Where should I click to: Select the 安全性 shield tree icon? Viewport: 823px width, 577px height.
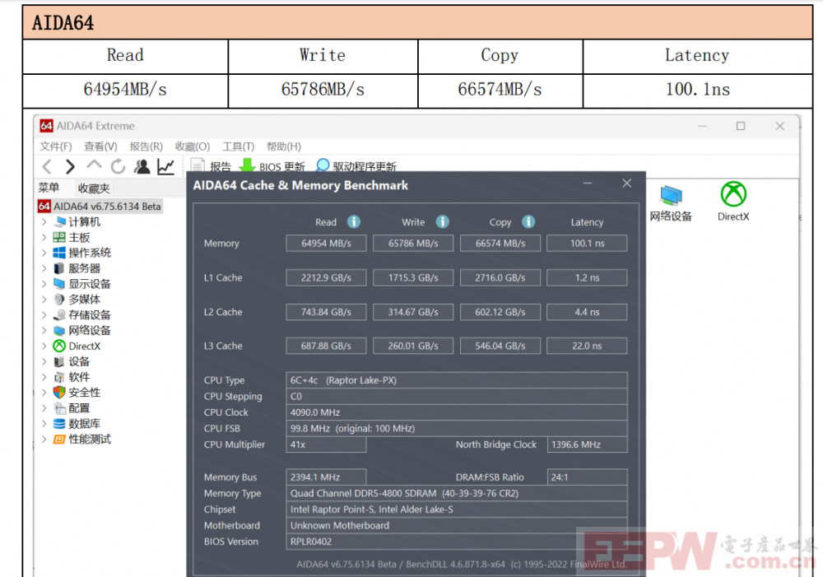[59, 392]
